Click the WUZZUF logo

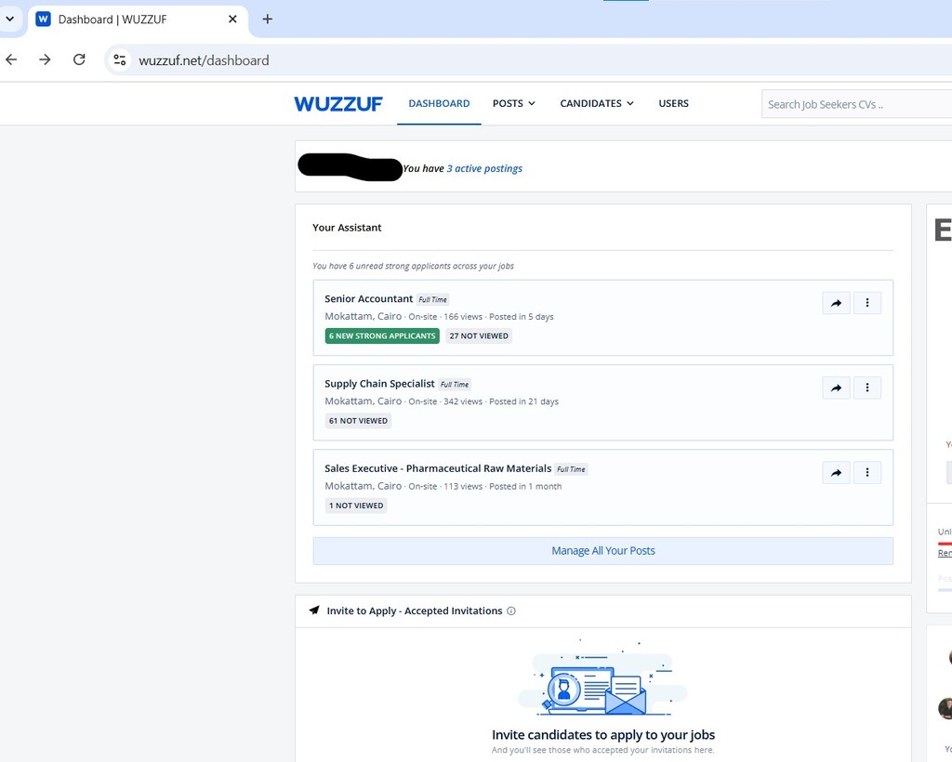pos(338,104)
